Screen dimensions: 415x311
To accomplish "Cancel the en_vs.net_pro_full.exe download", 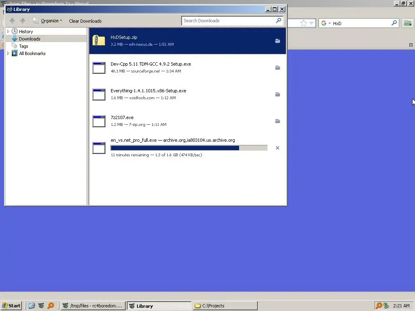I will pyautogui.click(x=277, y=148).
